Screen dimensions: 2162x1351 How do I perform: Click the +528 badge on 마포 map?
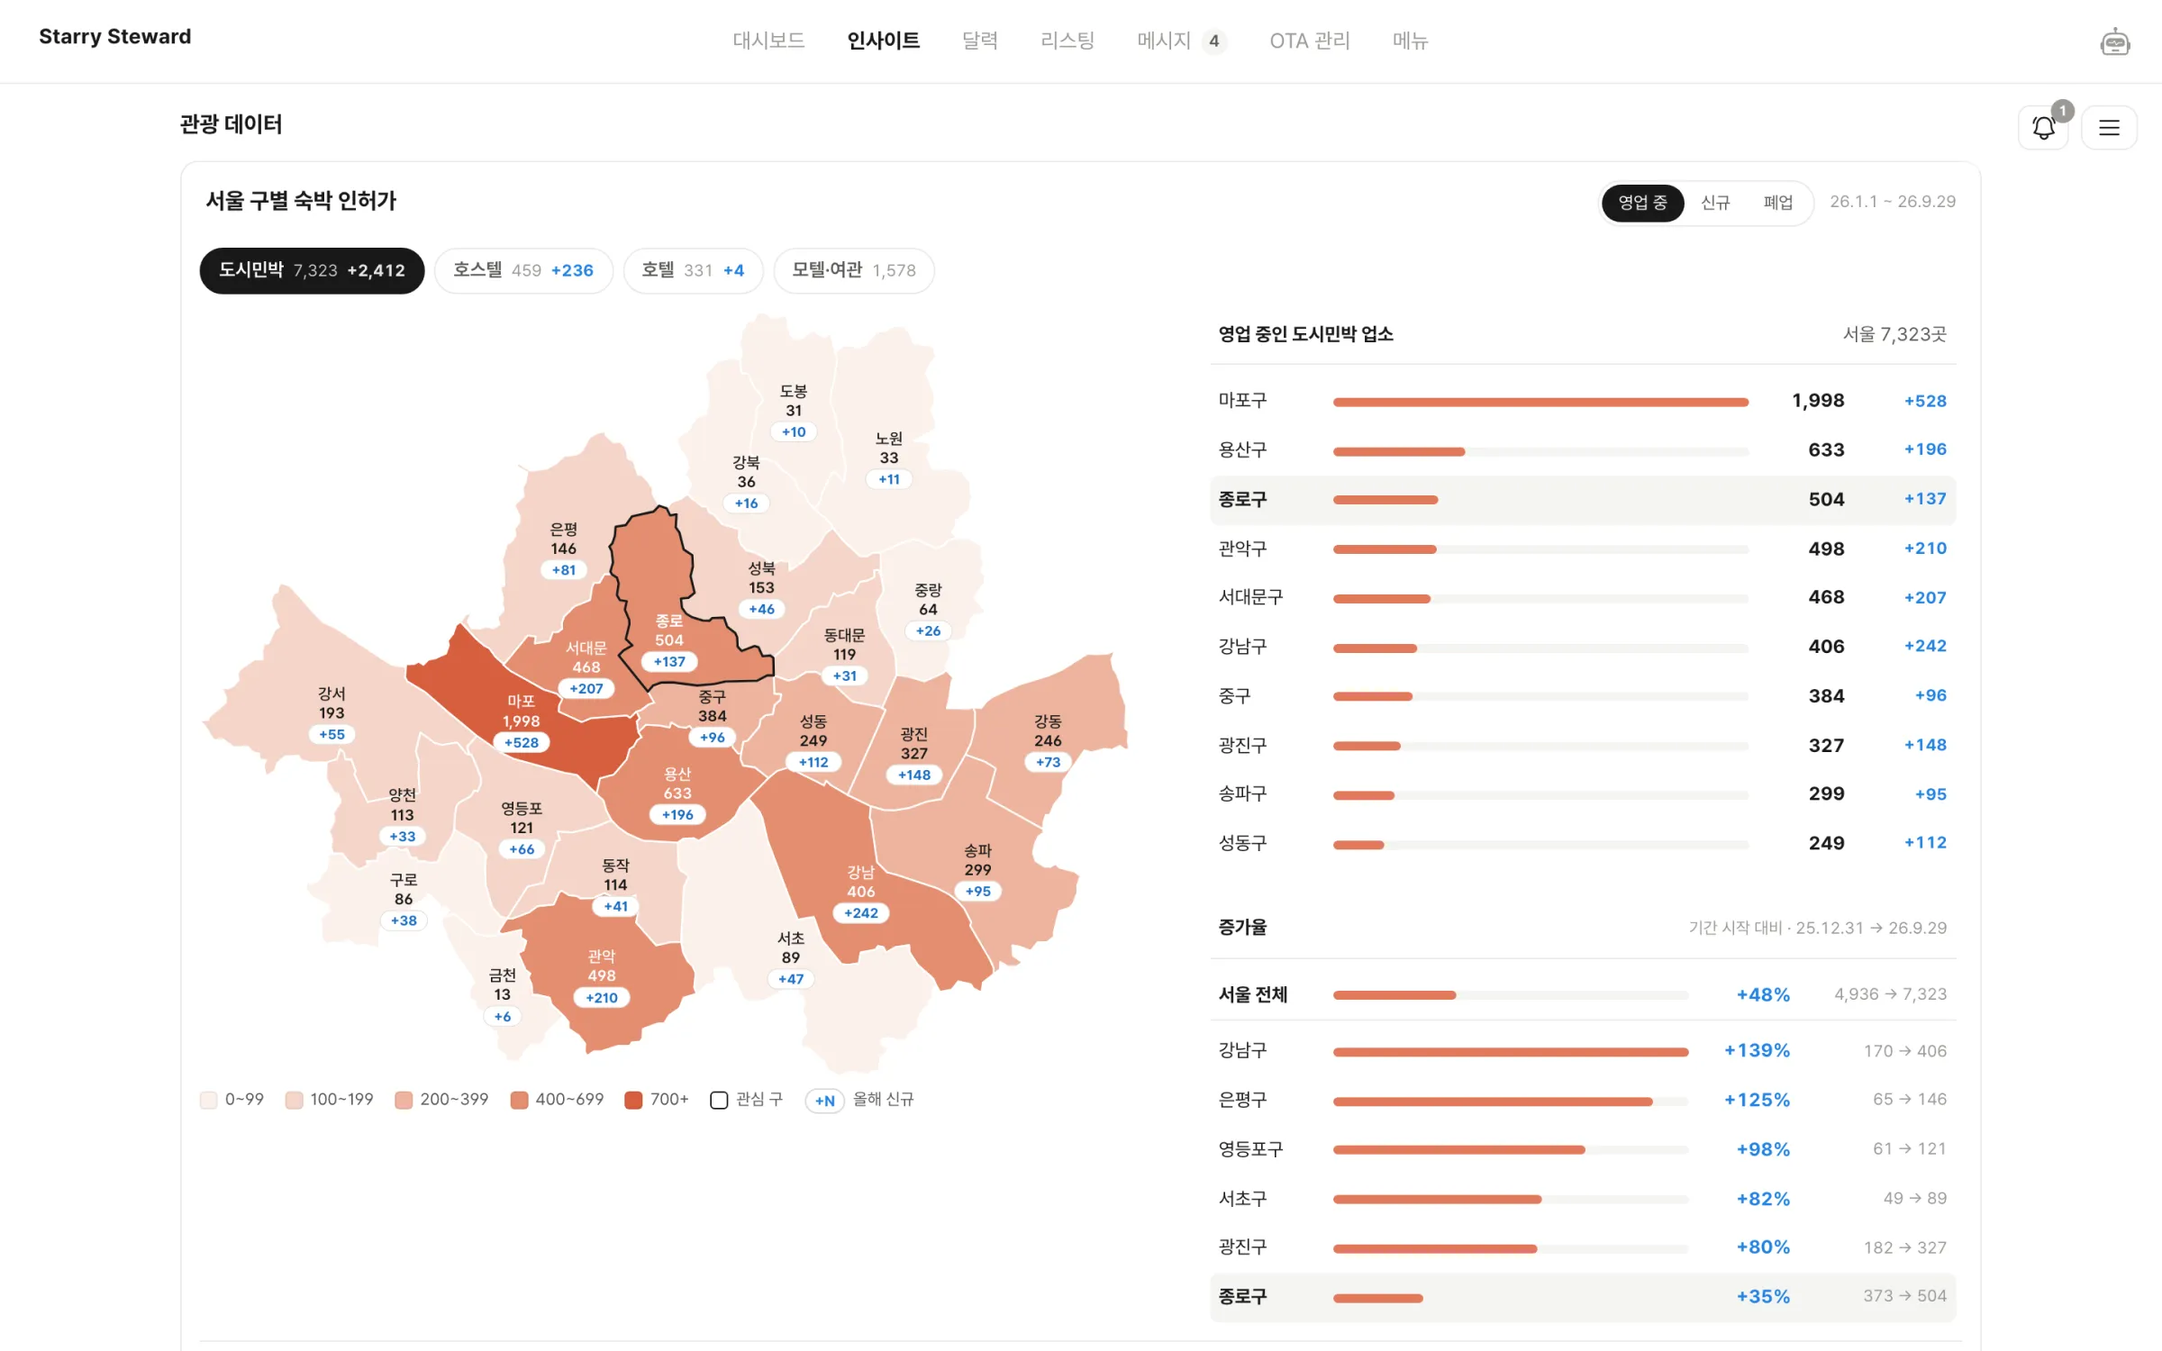click(x=521, y=743)
